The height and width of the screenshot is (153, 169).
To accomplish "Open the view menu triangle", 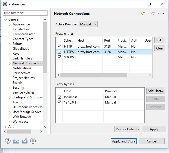I will tap(163, 13).
